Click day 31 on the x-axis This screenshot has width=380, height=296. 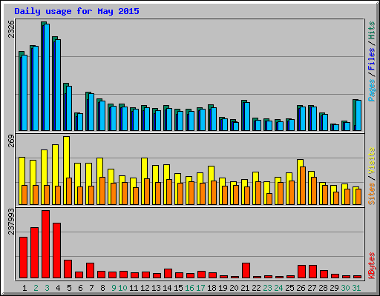click(356, 288)
